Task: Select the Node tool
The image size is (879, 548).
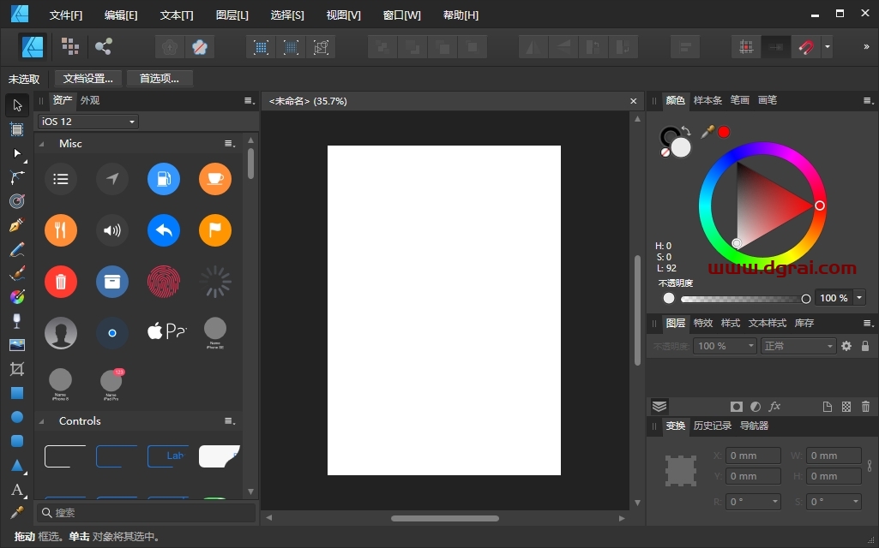Action: tap(17, 153)
